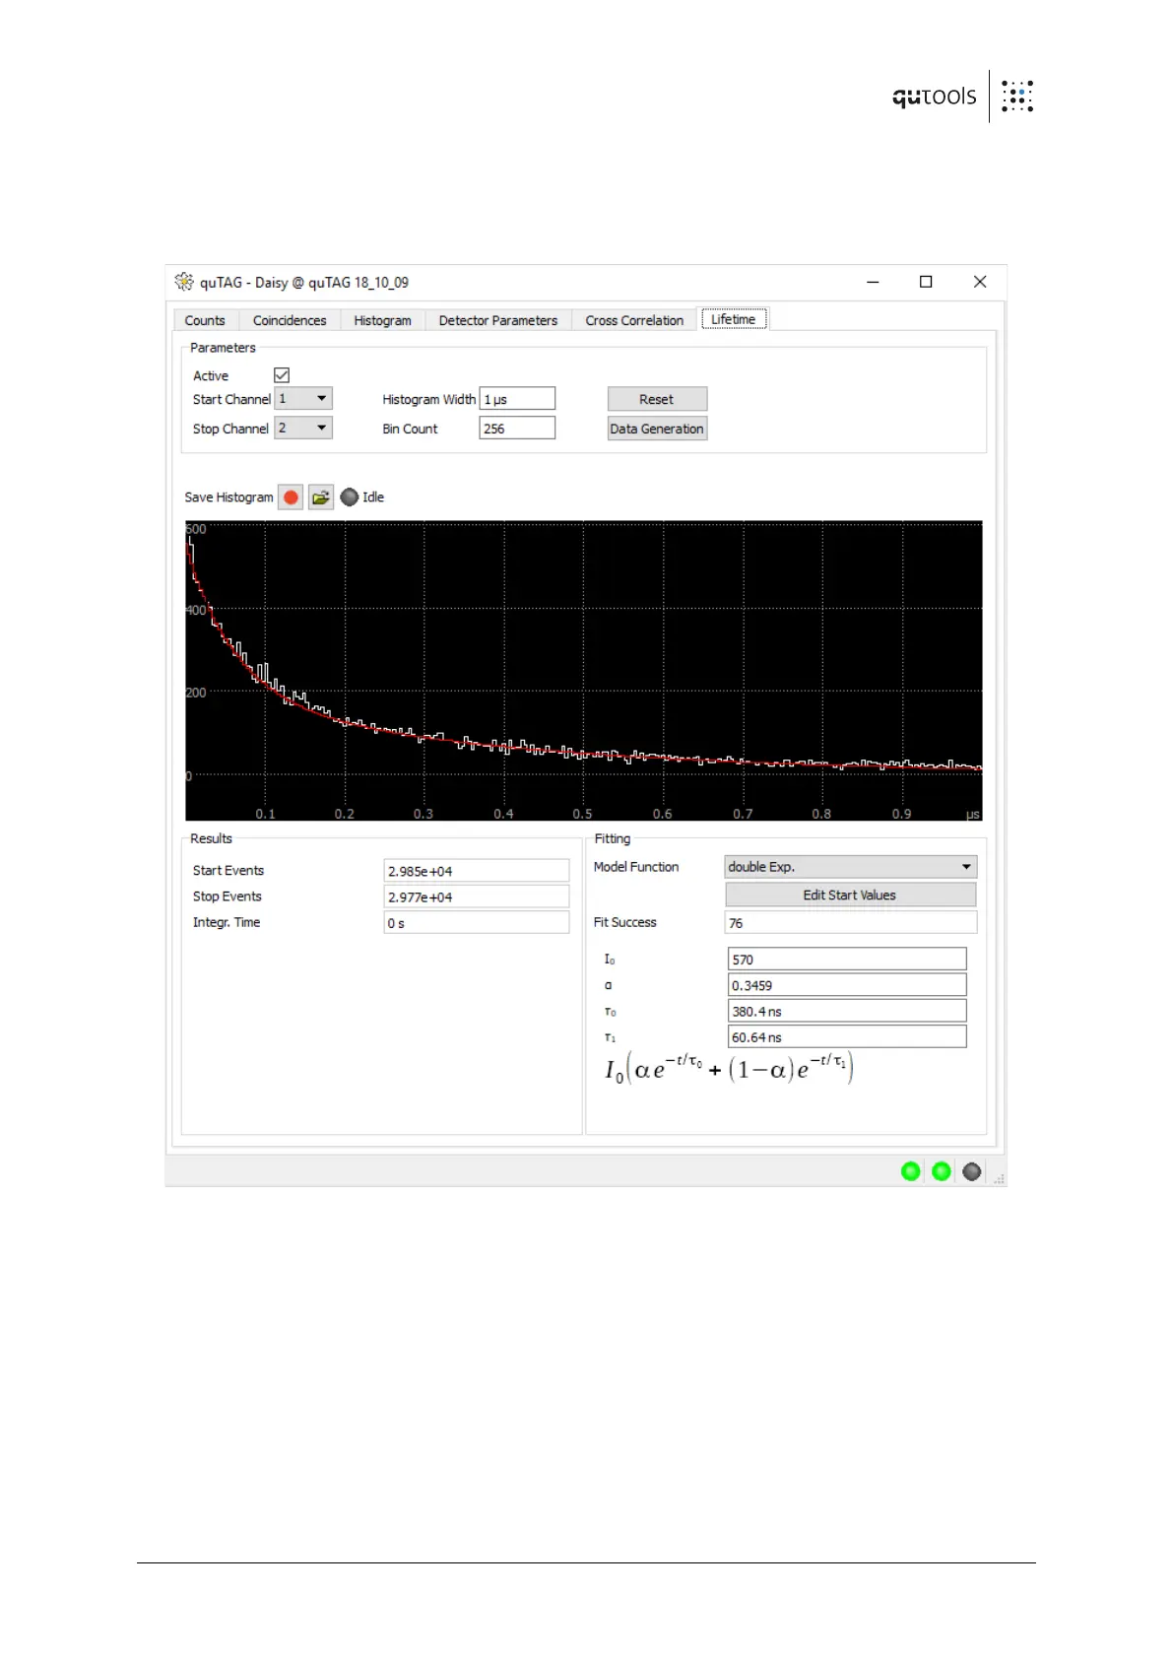Viewport: 1173px width, 1659px height.
Task: Go to the Detector Parameters tab
Action: click(x=497, y=321)
